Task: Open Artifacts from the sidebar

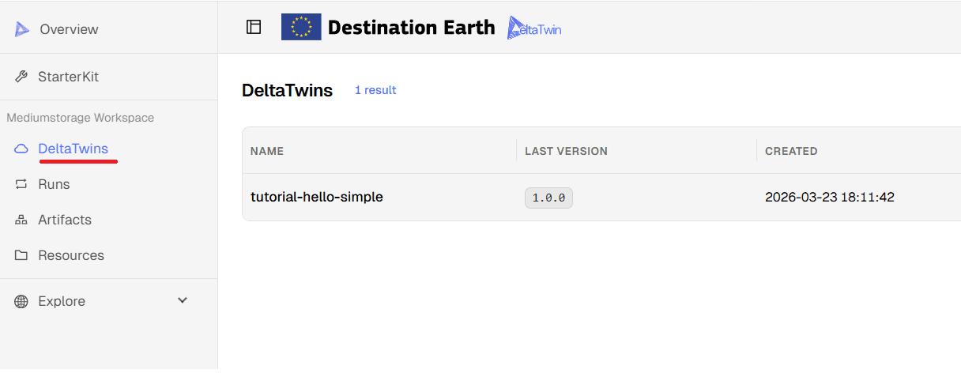Action: 65,220
